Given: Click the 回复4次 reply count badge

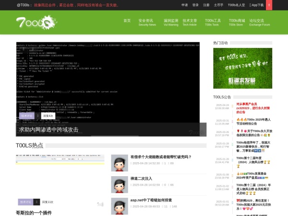Looking at the screenshot, I should coord(48,116).
